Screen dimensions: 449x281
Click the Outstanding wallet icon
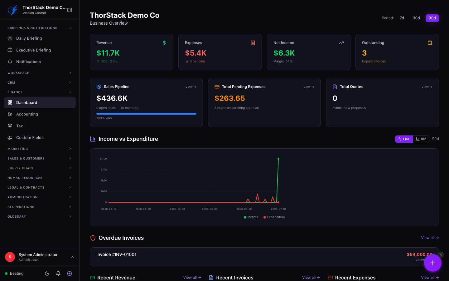430,43
